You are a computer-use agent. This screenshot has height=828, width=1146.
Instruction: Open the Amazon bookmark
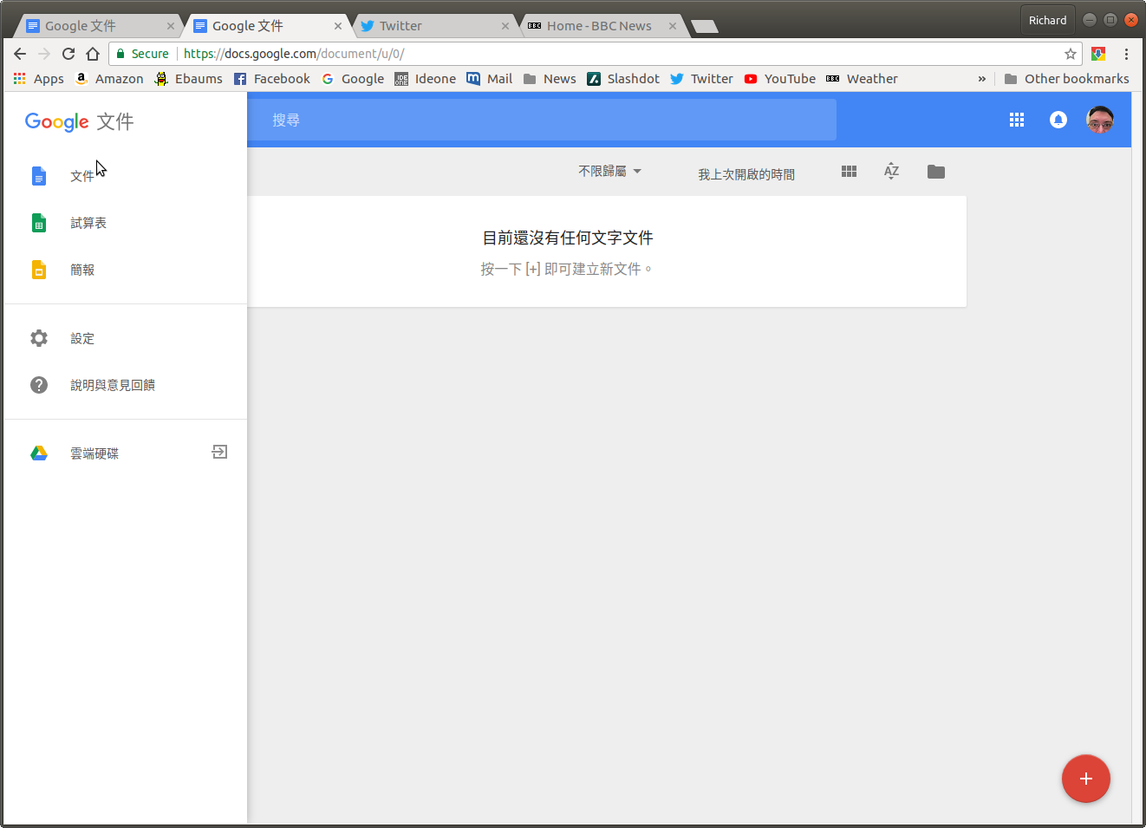click(x=109, y=79)
